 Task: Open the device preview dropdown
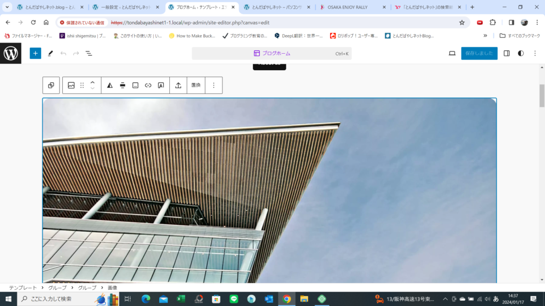click(452, 53)
